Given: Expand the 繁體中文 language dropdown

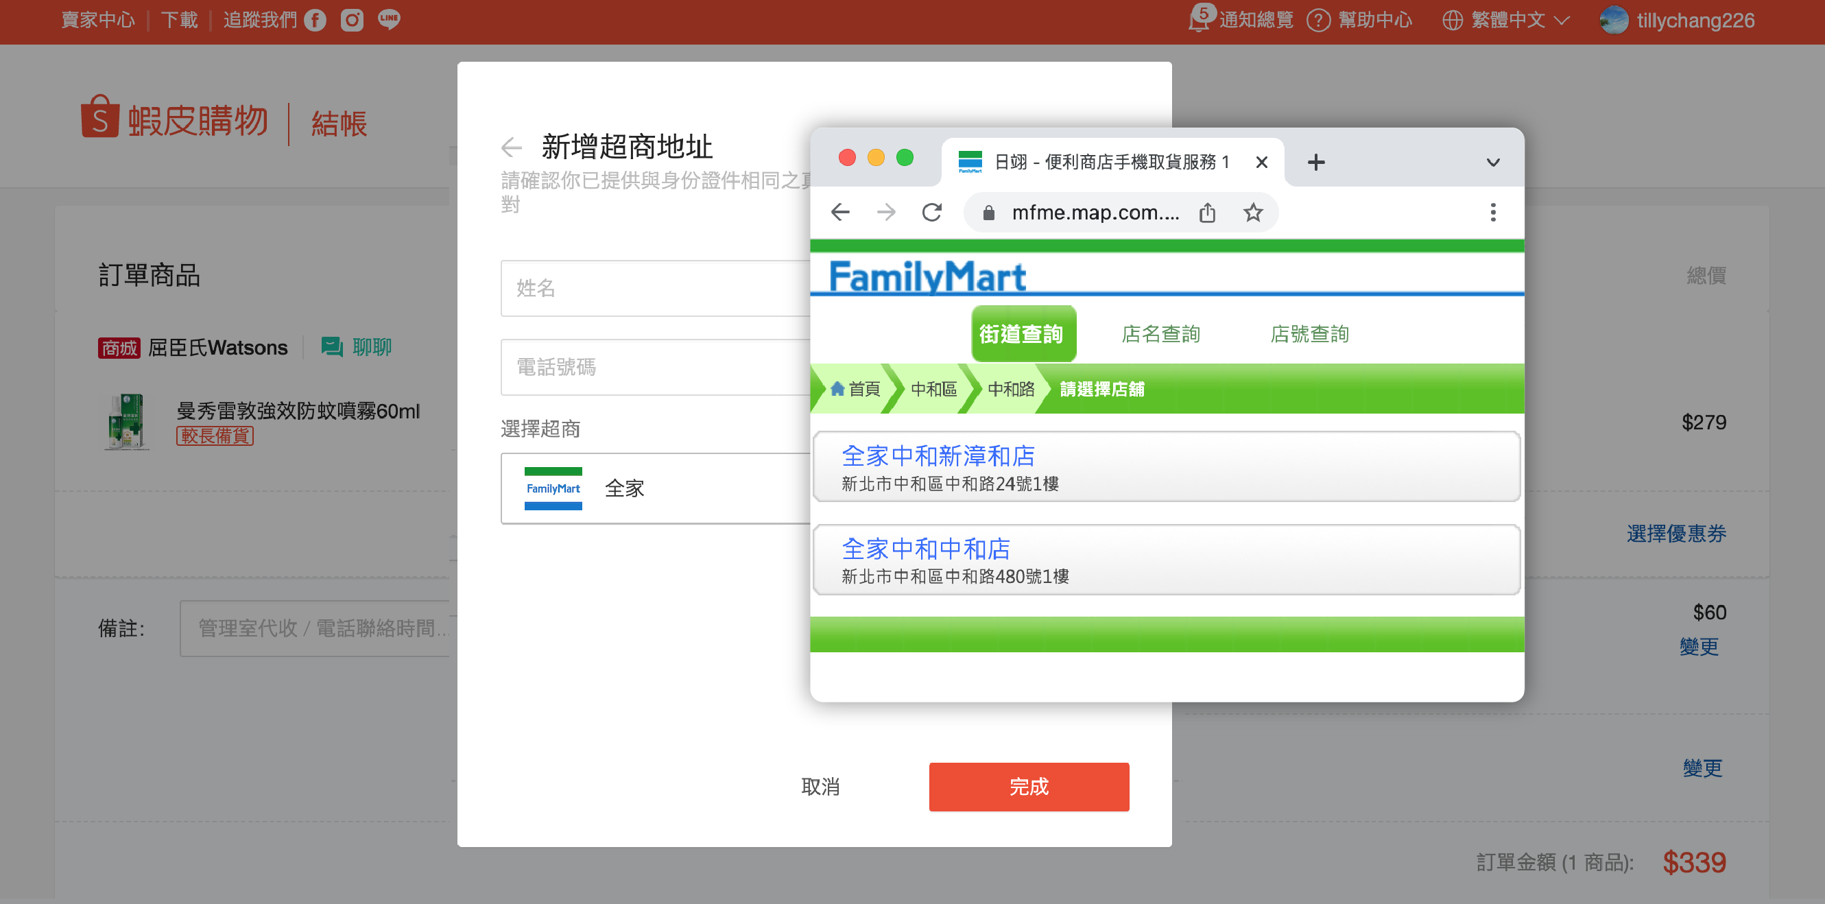Looking at the screenshot, I should 1506,20.
